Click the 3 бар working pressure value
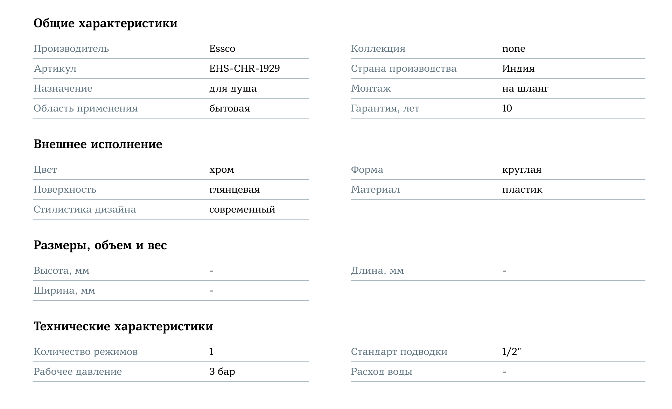Image resolution: width=672 pixels, height=409 pixels. point(222,372)
